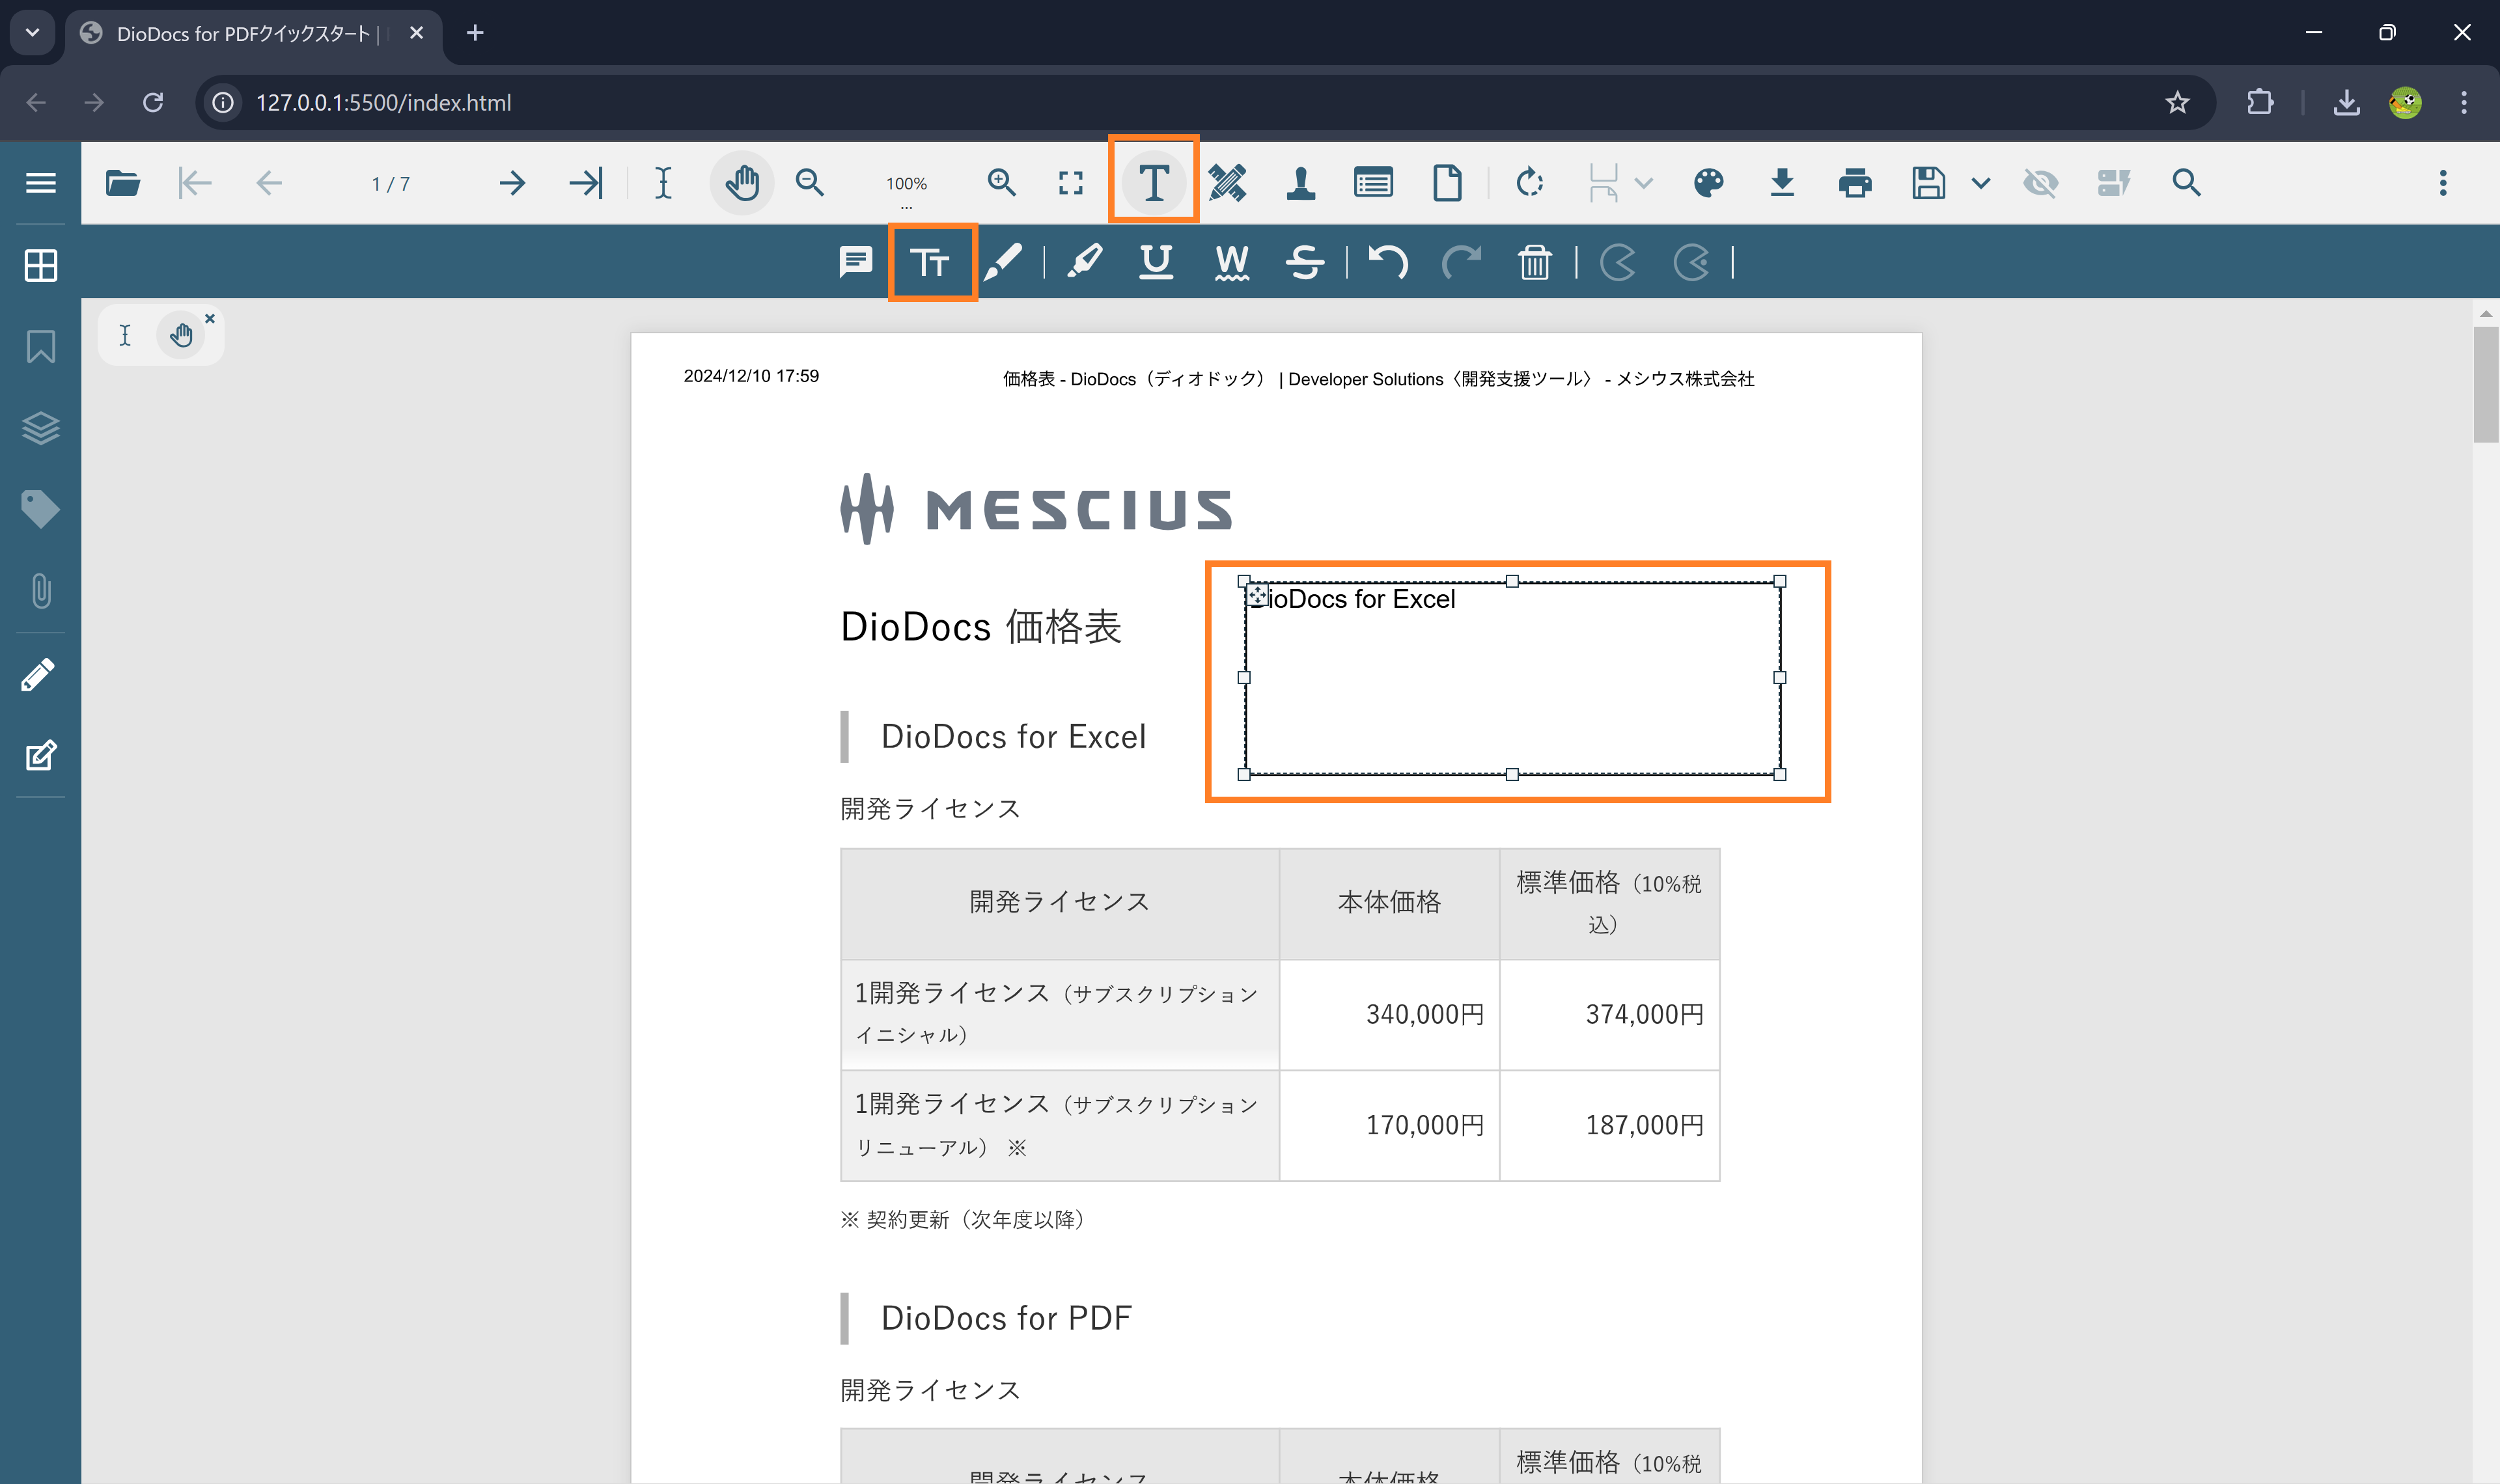
Task: Open the structure tags panel
Action: 40,509
